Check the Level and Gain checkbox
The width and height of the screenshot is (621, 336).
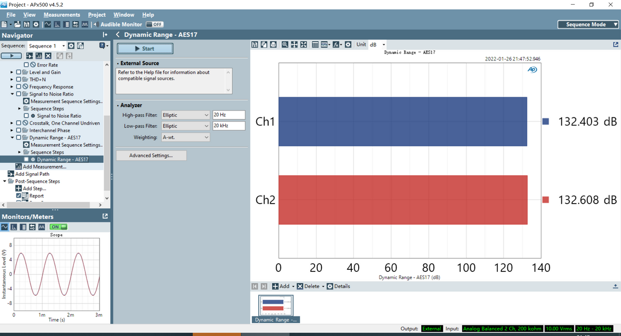[x=19, y=72]
